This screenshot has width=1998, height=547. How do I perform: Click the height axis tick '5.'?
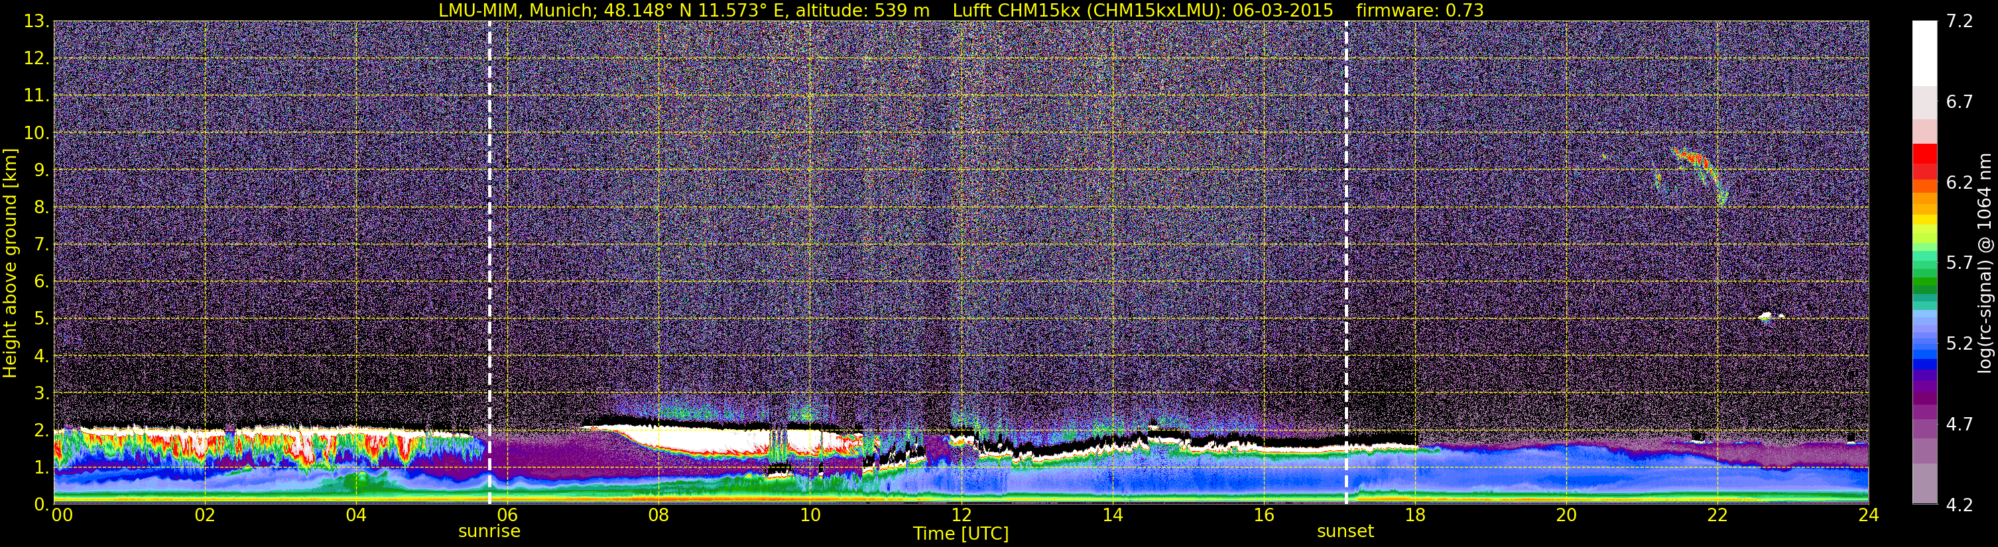[x=41, y=319]
